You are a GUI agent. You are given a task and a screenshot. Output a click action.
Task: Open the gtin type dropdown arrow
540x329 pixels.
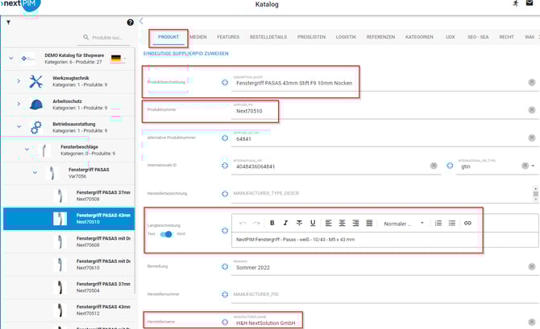click(533, 166)
